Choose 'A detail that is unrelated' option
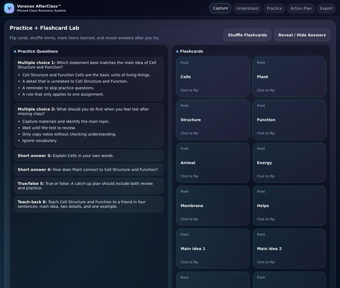The image size is (340, 288). click(x=75, y=81)
